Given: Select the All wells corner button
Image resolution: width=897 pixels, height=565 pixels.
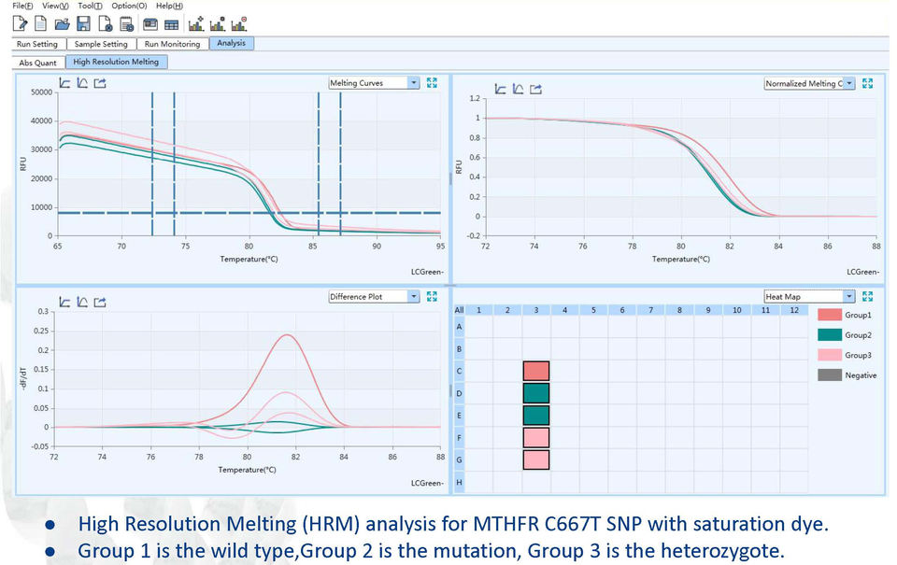Looking at the screenshot, I should 459,310.
